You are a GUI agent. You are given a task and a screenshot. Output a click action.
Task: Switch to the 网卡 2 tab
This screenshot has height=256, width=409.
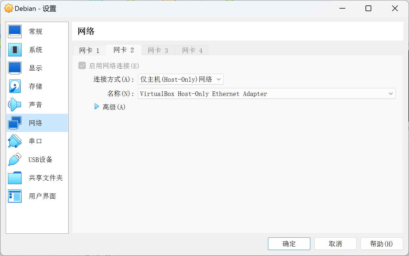(x=124, y=50)
